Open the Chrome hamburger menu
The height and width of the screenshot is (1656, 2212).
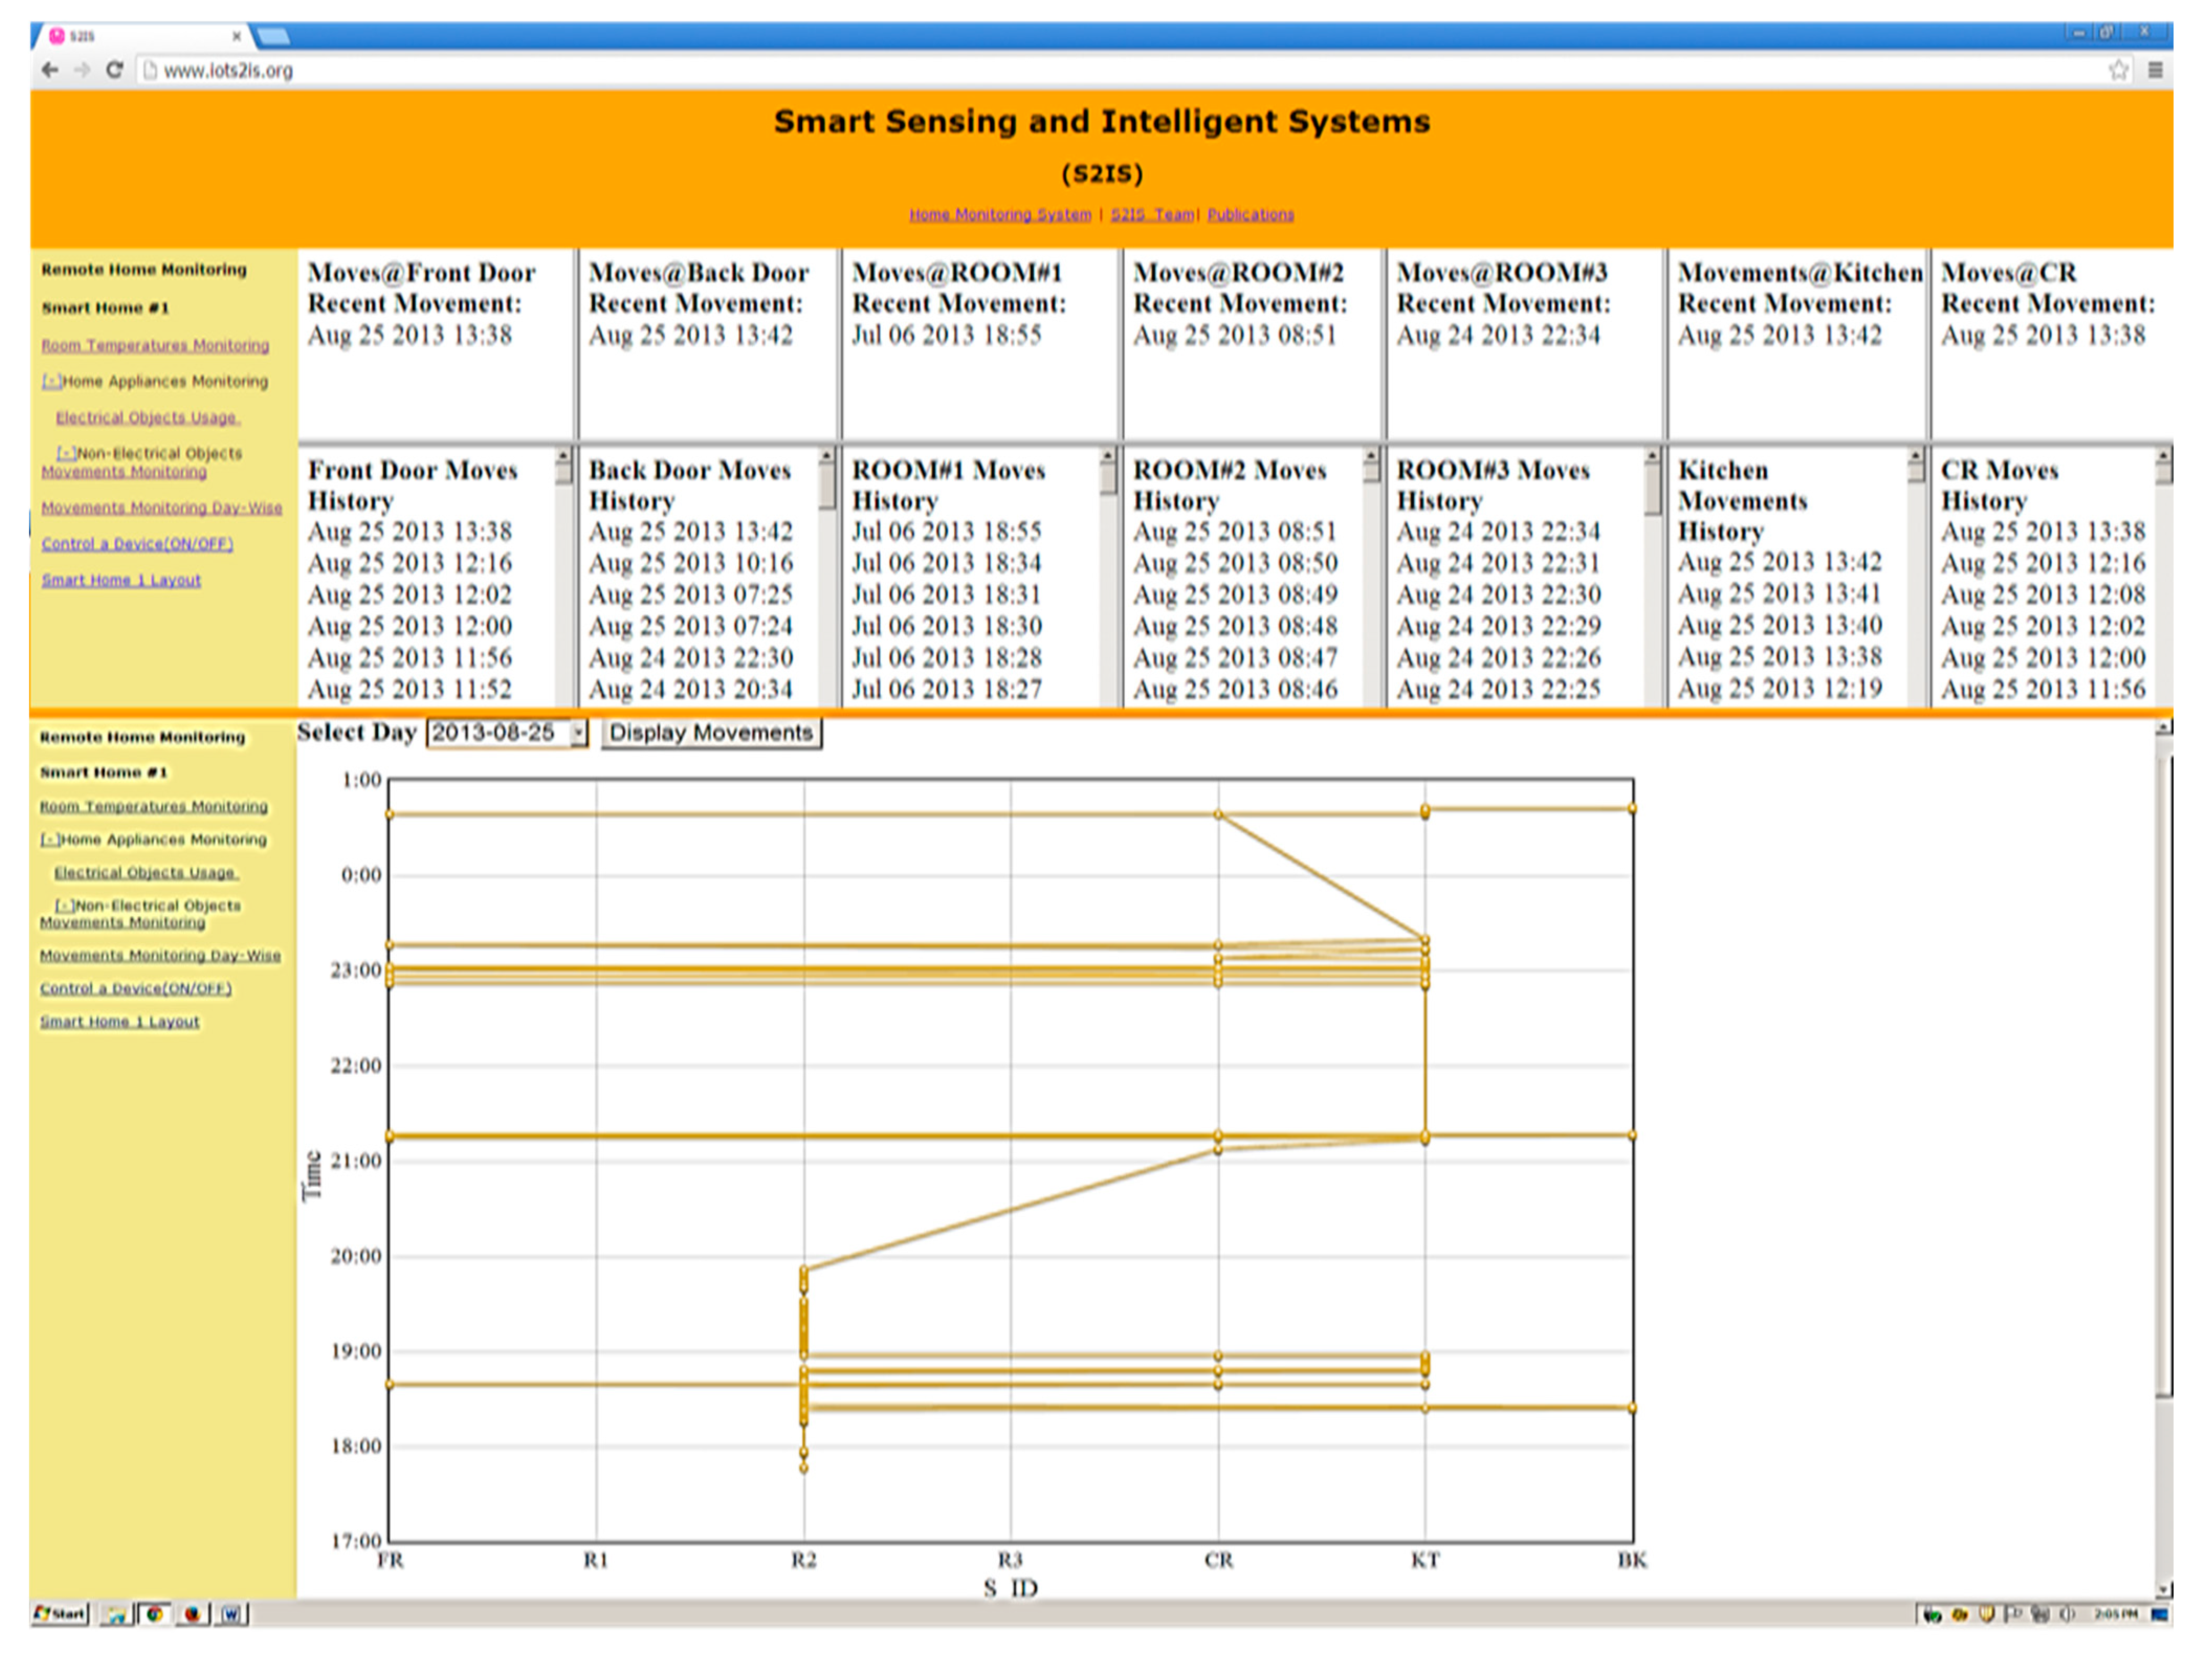pos(2155,70)
